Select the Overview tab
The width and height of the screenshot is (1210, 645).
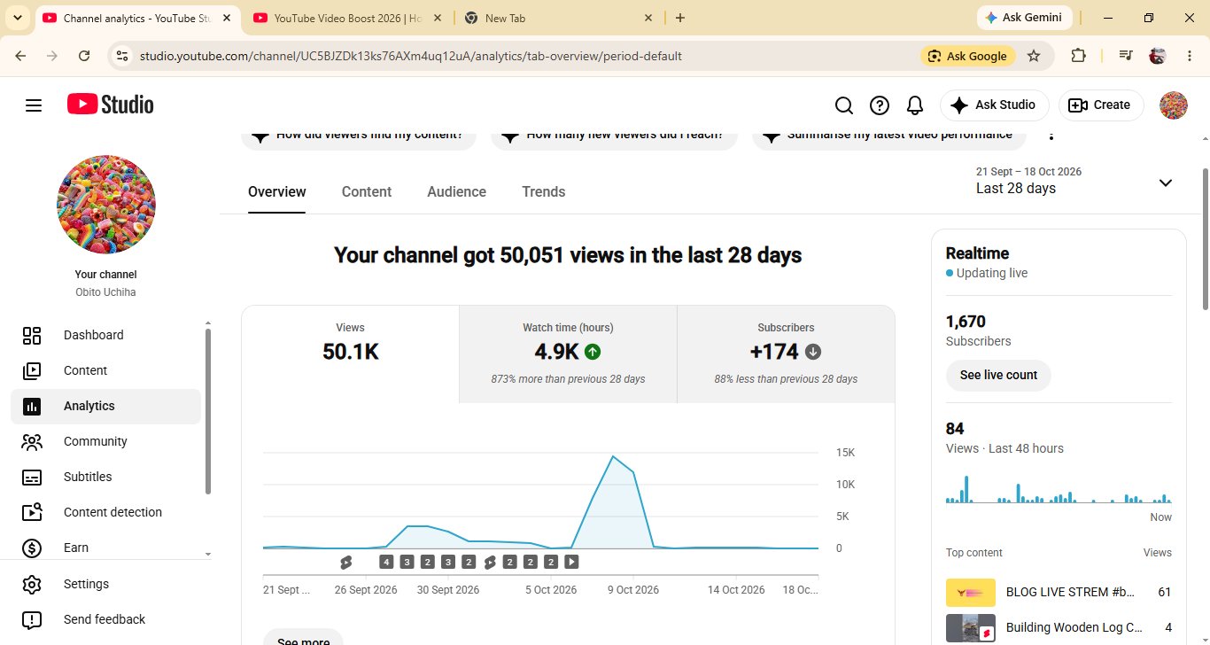(277, 191)
